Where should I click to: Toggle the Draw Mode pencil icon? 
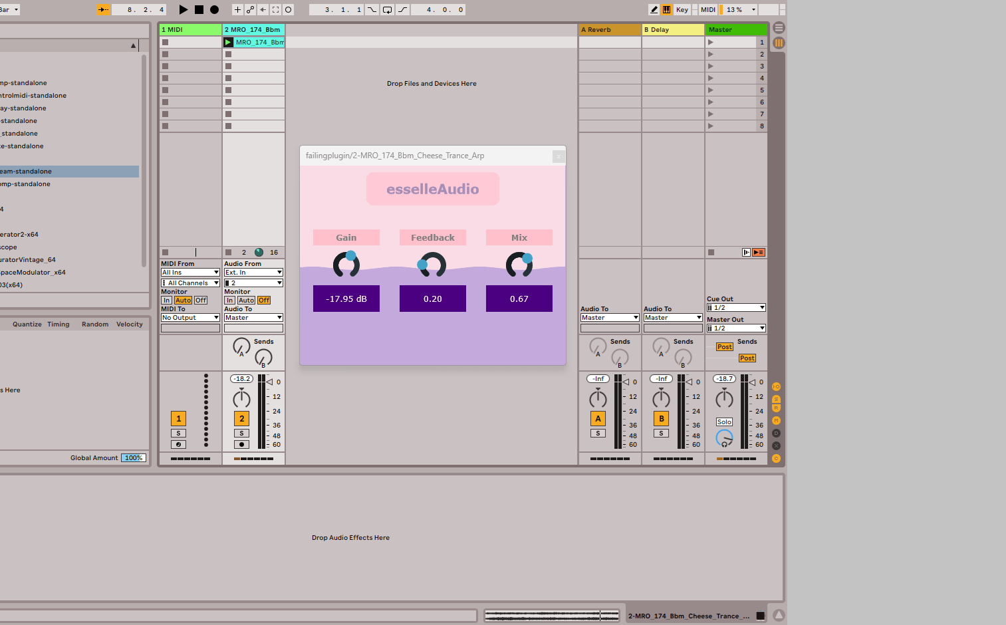pos(654,10)
